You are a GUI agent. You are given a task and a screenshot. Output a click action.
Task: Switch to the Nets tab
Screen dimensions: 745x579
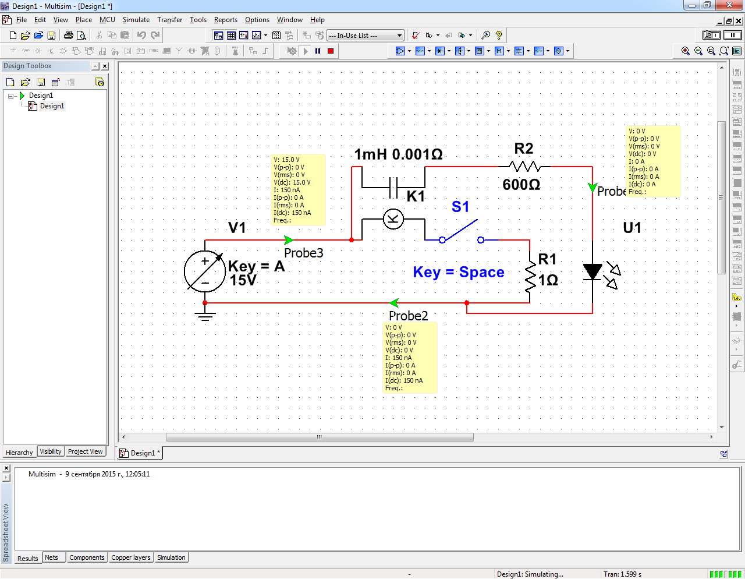[x=52, y=557]
